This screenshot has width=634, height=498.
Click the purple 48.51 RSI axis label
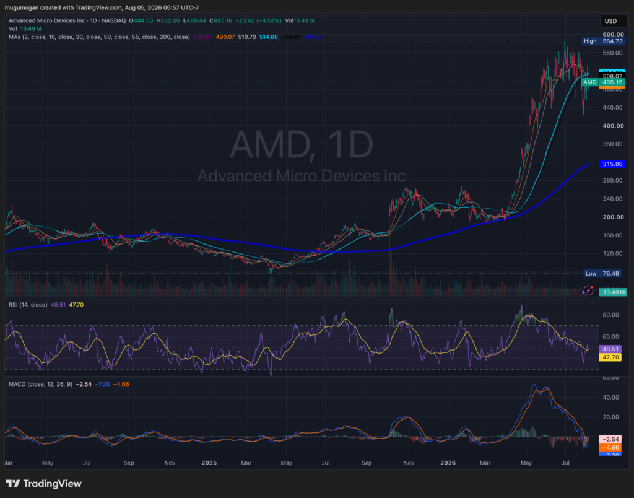(x=610, y=349)
